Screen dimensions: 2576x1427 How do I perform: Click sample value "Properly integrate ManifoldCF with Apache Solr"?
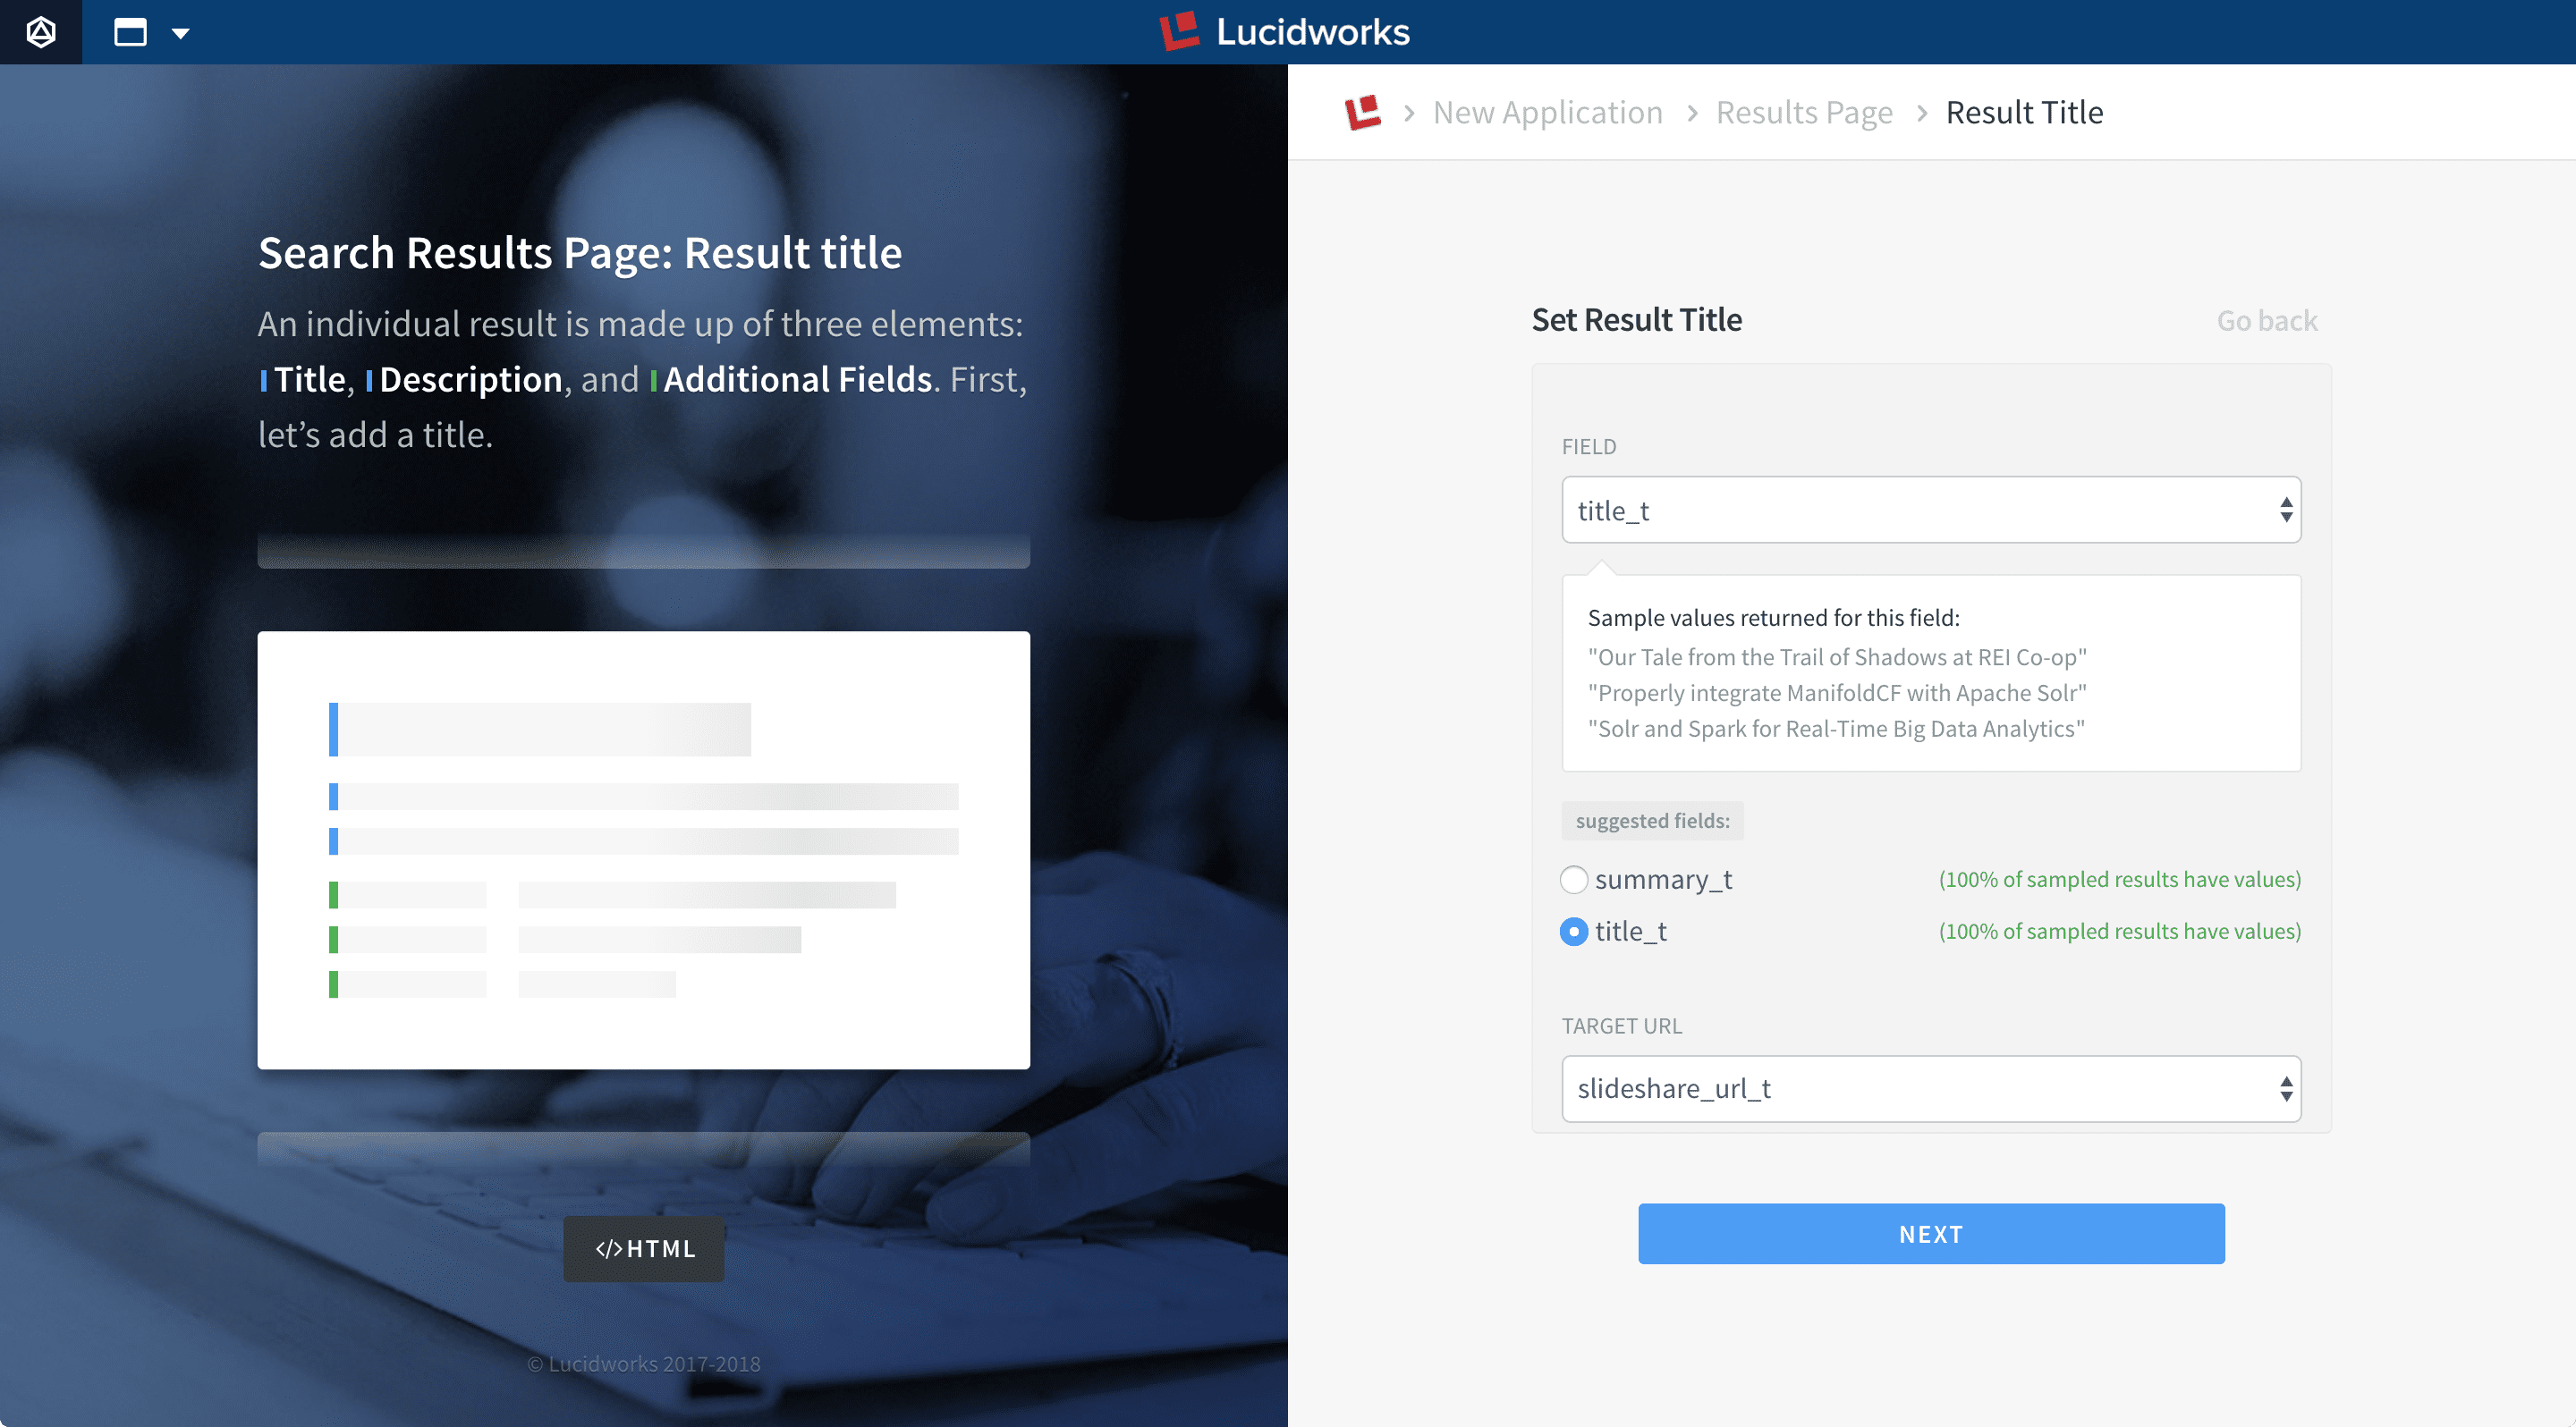coord(1837,693)
